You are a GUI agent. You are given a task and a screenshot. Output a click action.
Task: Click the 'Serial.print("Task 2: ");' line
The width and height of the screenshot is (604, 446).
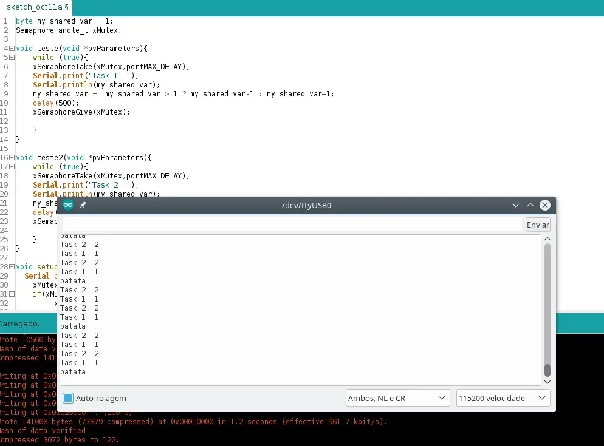(x=86, y=184)
